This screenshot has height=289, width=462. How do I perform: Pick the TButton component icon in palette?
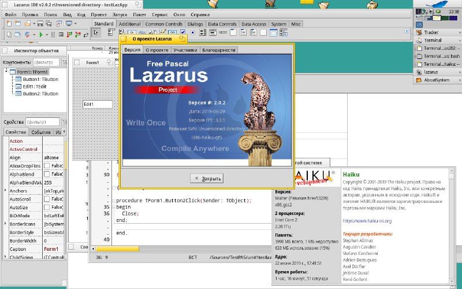[x=132, y=32]
